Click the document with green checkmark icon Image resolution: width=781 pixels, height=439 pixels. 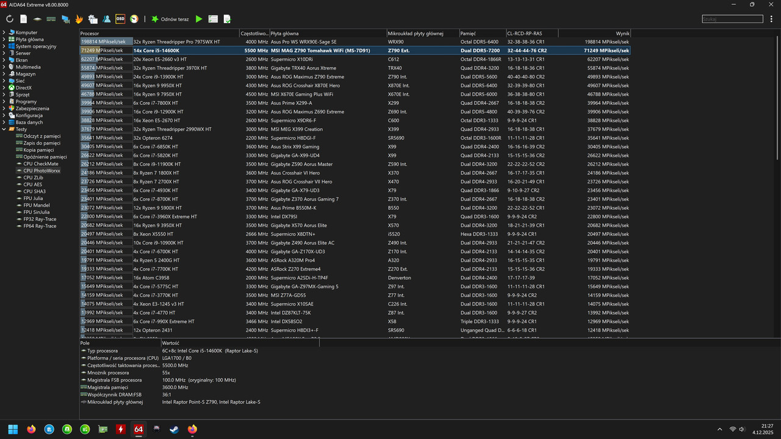coord(227,19)
